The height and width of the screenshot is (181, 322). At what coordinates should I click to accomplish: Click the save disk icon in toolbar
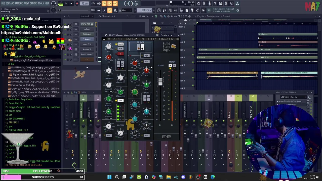pos(221,4)
